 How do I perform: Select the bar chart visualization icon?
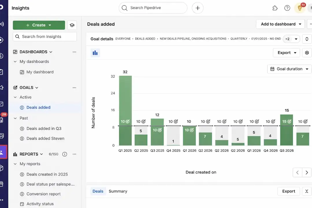click(x=95, y=53)
